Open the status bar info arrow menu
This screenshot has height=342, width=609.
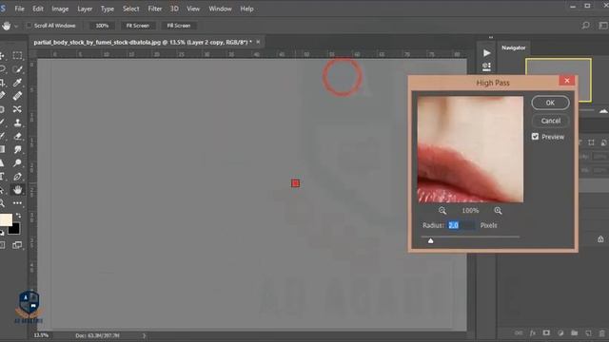(x=144, y=335)
